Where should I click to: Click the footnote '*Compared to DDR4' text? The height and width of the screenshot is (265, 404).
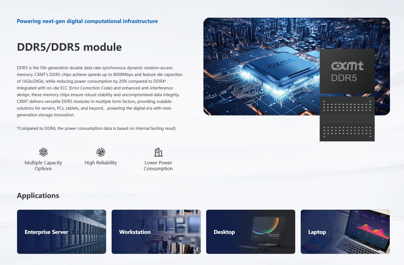coord(97,128)
